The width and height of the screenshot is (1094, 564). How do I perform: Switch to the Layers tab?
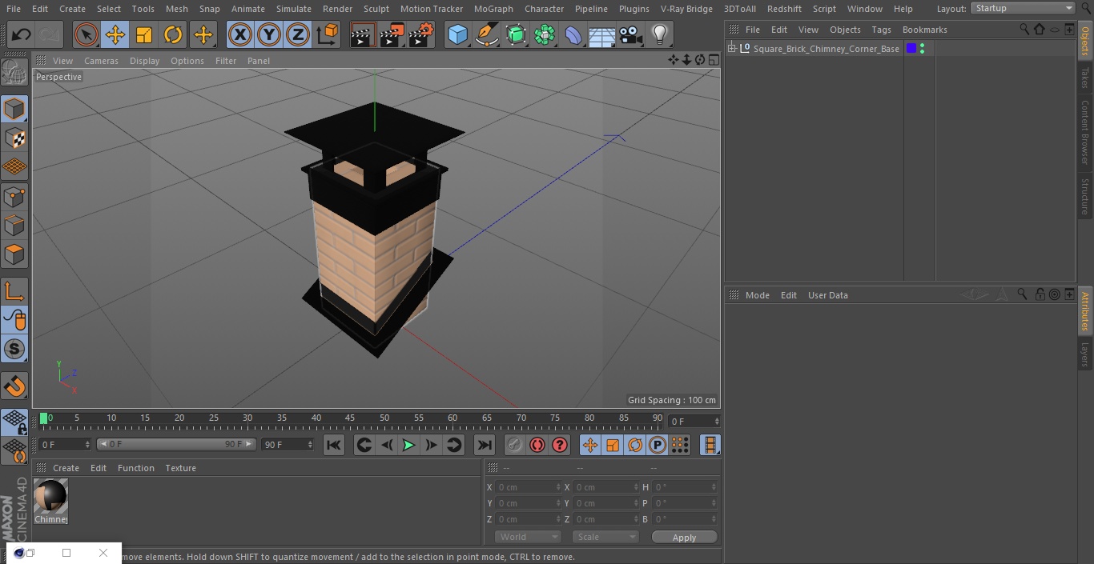tap(1085, 354)
